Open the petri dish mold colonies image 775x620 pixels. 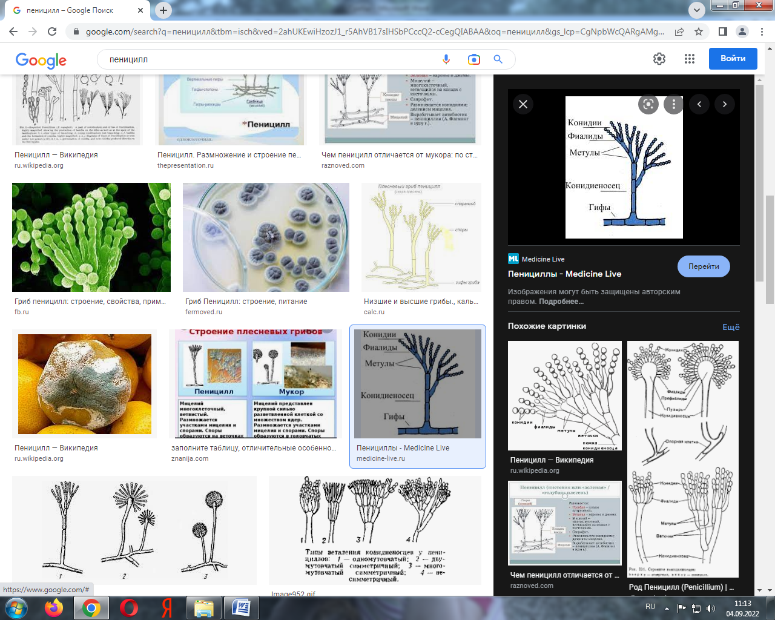(266, 237)
